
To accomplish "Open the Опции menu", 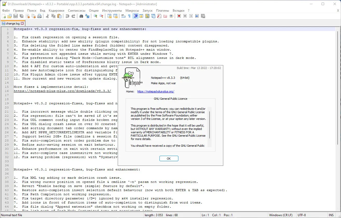I will [x=94, y=11].
